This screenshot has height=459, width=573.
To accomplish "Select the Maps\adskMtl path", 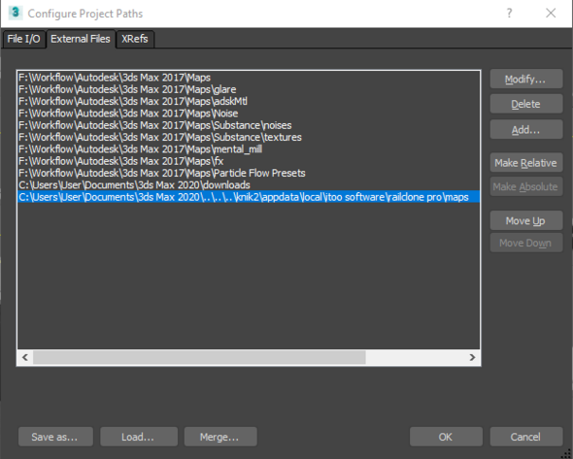I will coord(249,101).
